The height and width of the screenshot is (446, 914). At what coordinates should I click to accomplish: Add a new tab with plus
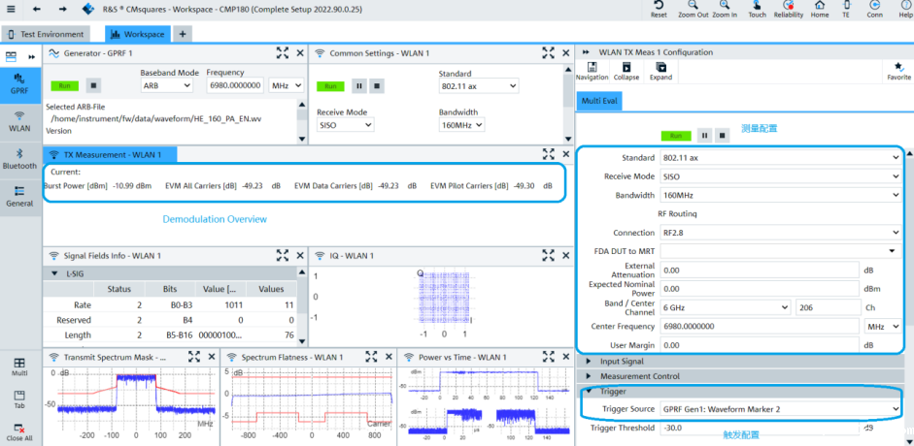pyautogui.click(x=182, y=34)
